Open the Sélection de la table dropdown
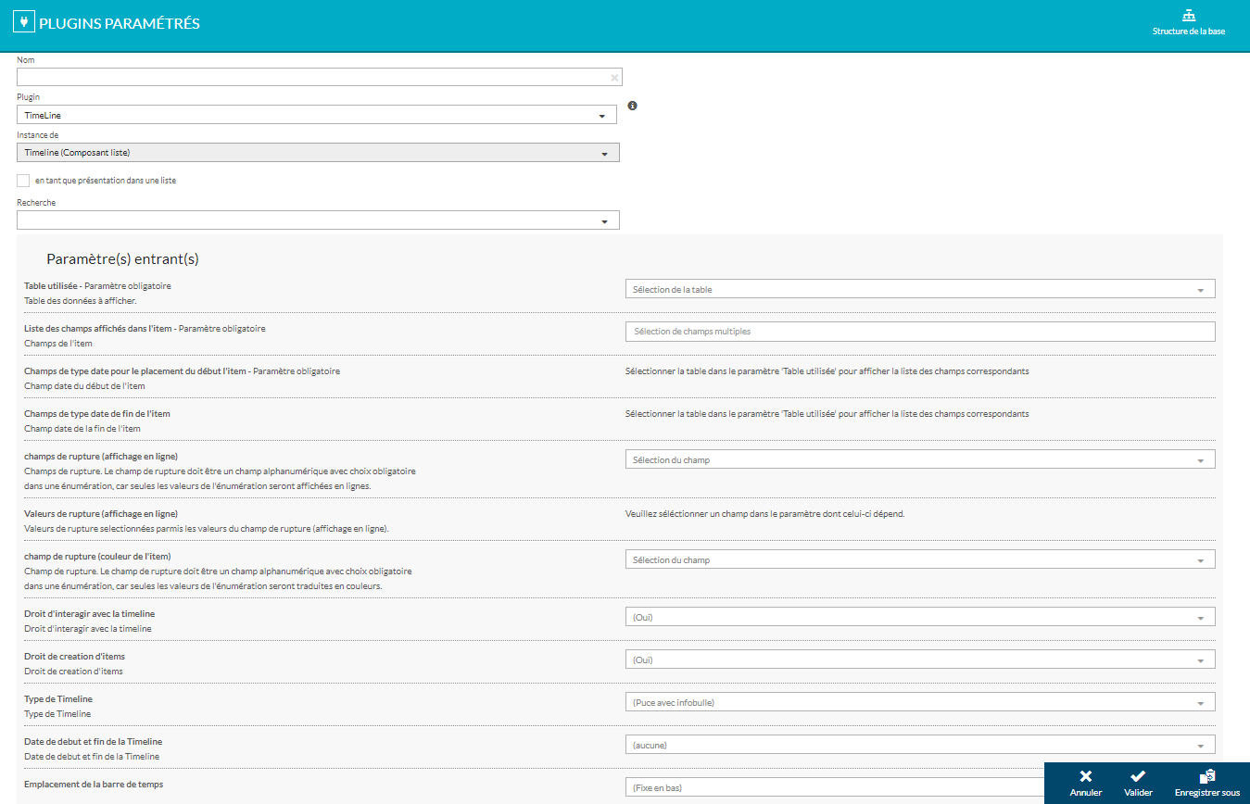 (919, 290)
